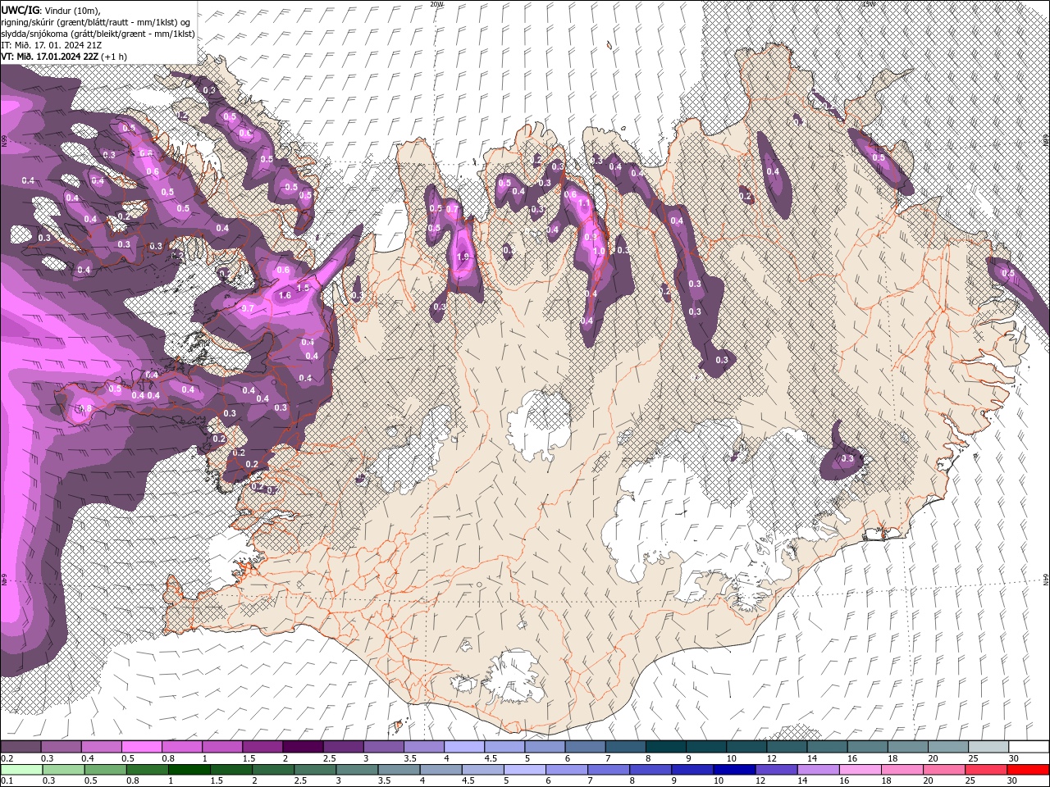Click the white swatch after 30 in top legend row
This screenshot has height=787, width=1050.
1029,747
